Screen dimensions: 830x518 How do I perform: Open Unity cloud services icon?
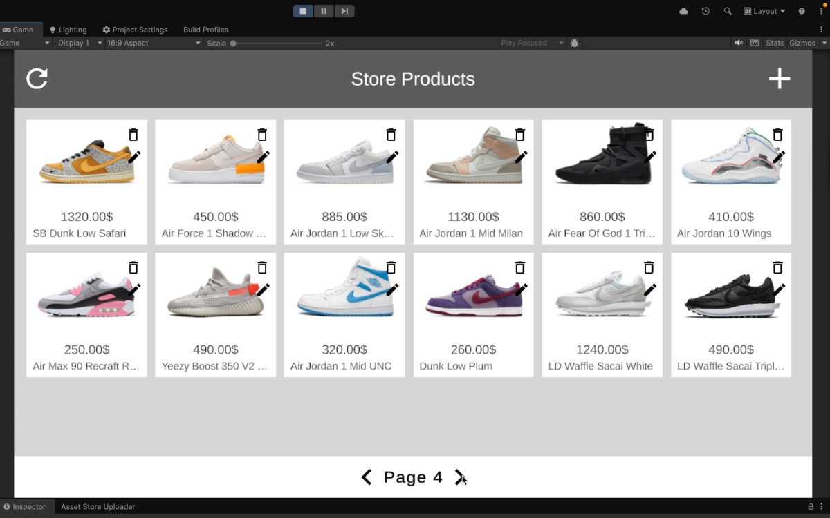click(684, 11)
